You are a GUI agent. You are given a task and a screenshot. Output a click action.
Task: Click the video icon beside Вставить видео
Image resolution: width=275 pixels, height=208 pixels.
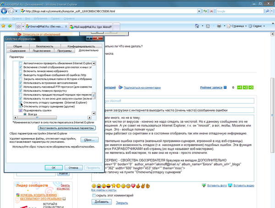(x=230, y=186)
